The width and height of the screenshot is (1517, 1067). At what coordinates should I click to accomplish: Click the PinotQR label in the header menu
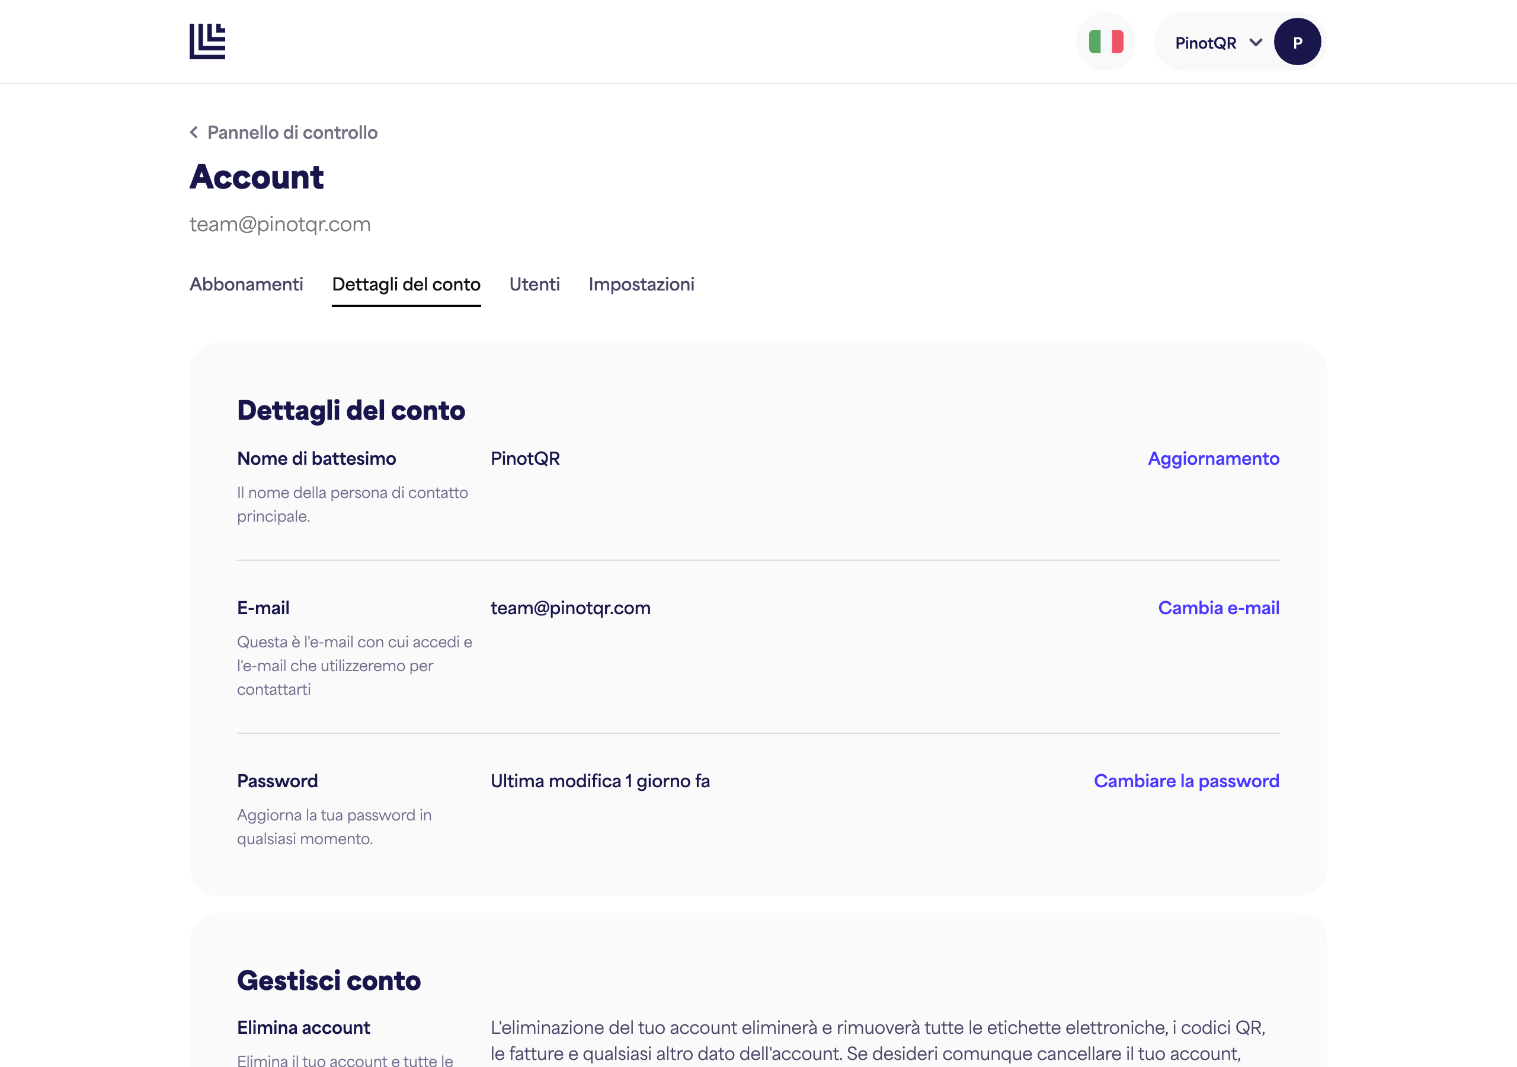(x=1205, y=43)
